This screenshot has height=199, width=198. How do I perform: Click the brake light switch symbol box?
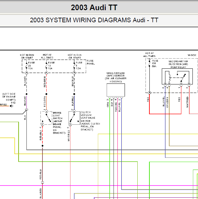pyautogui.click(x=46, y=118)
